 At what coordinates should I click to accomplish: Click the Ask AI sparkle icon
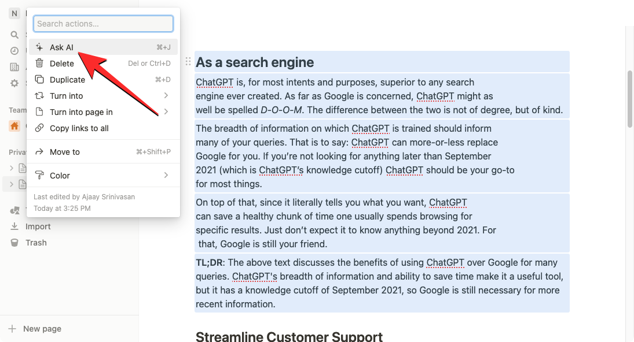39,47
